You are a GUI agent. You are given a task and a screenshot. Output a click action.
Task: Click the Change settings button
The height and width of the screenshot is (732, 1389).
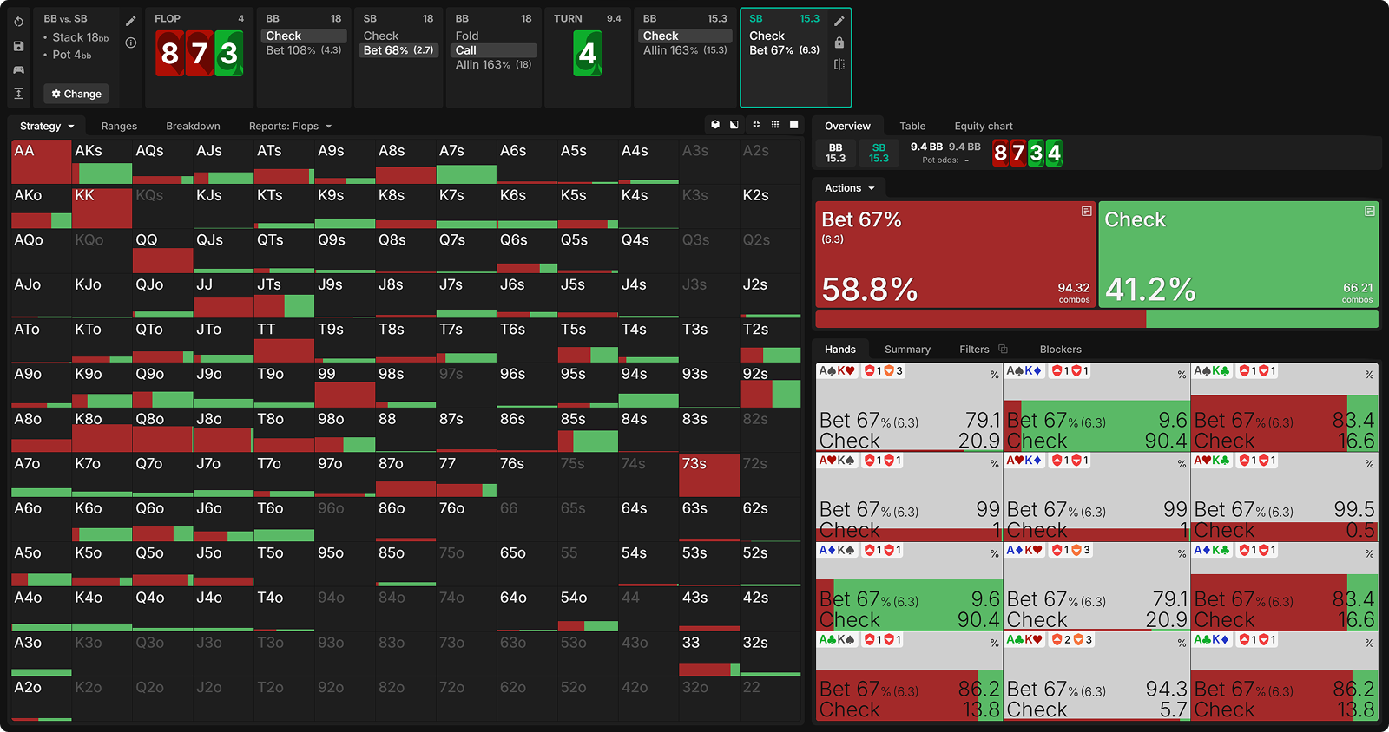tap(76, 94)
